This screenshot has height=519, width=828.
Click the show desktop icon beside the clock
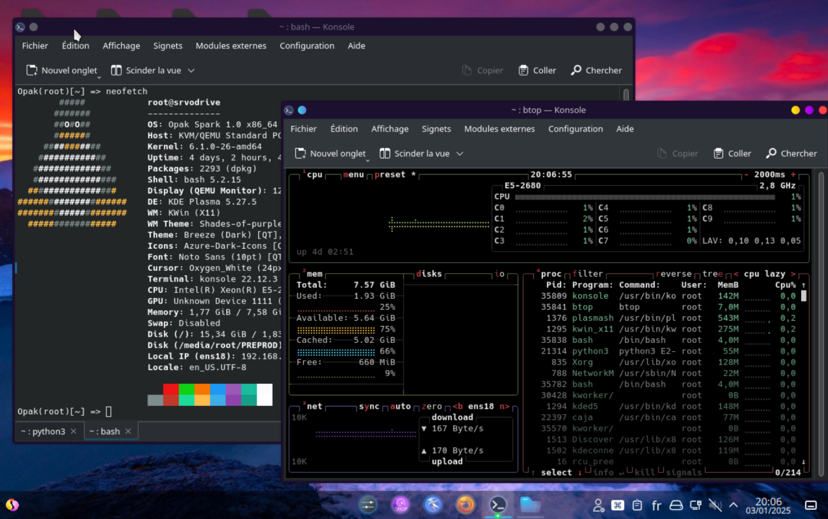pos(811,505)
